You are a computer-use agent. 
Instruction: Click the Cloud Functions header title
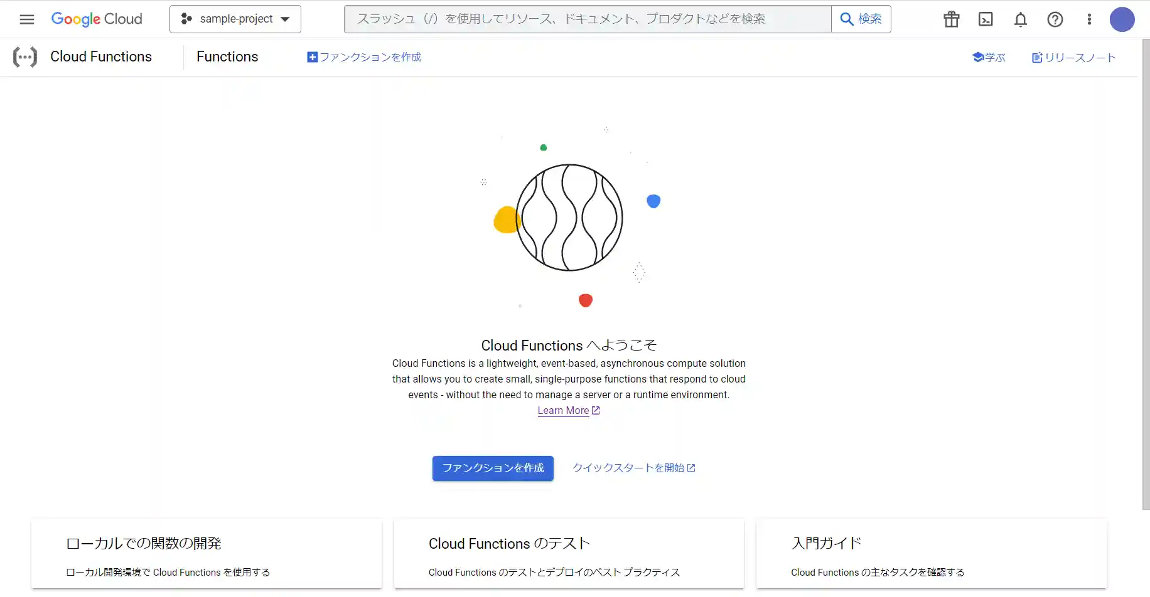101,56
